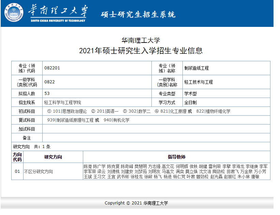Click the research direction row 不区分研究方向
Image resolution: width=280 pixels, height=215 pixels.
39,172
